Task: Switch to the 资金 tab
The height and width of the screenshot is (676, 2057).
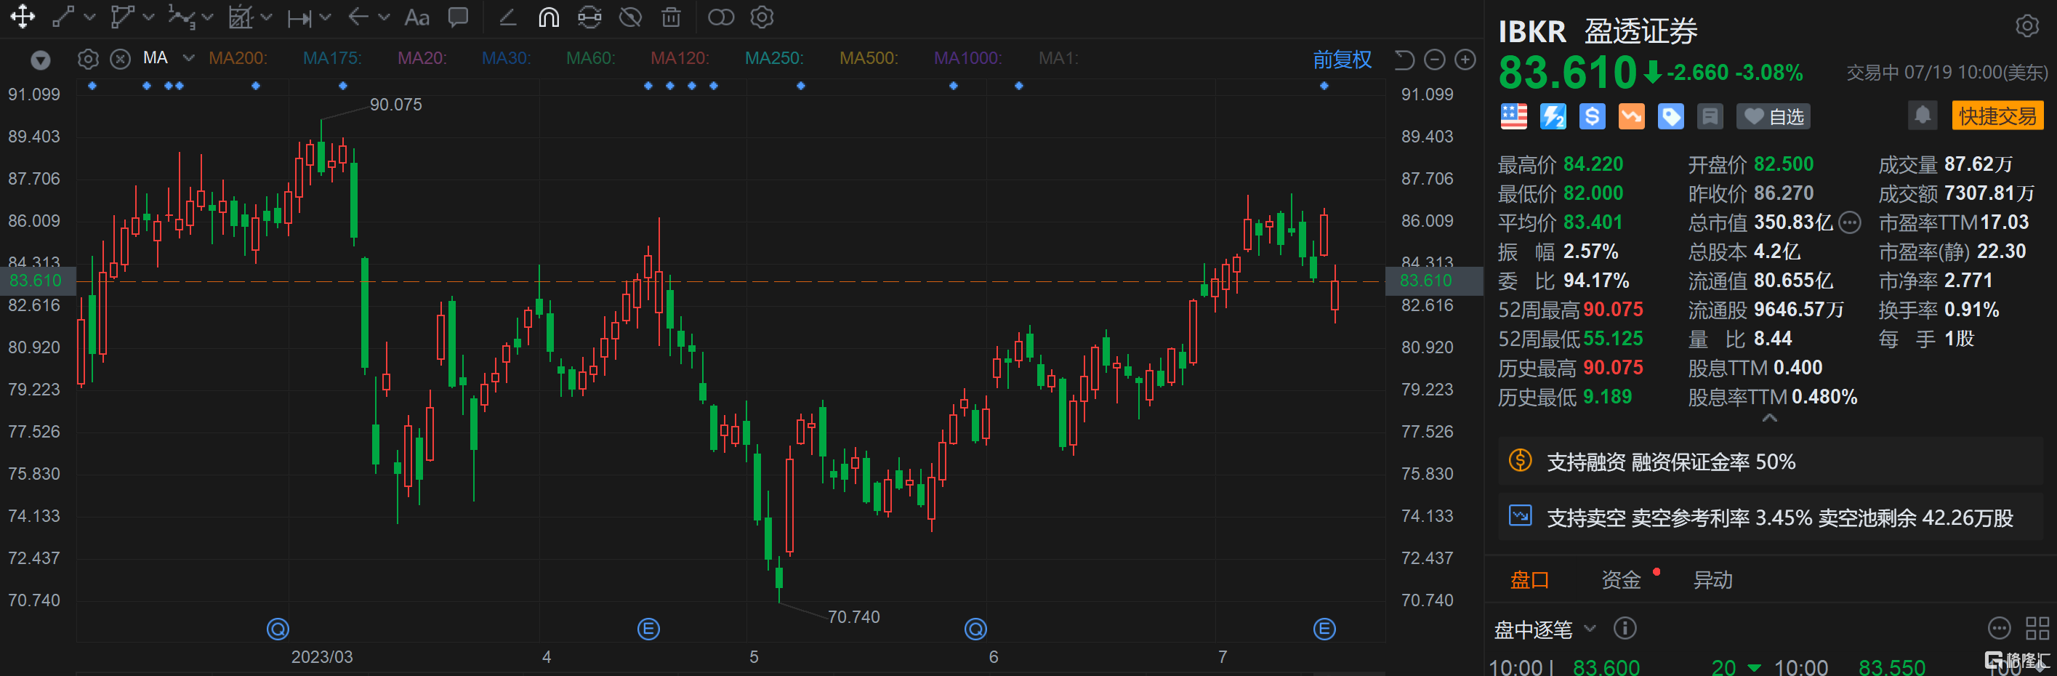Action: click(x=1620, y=580)
